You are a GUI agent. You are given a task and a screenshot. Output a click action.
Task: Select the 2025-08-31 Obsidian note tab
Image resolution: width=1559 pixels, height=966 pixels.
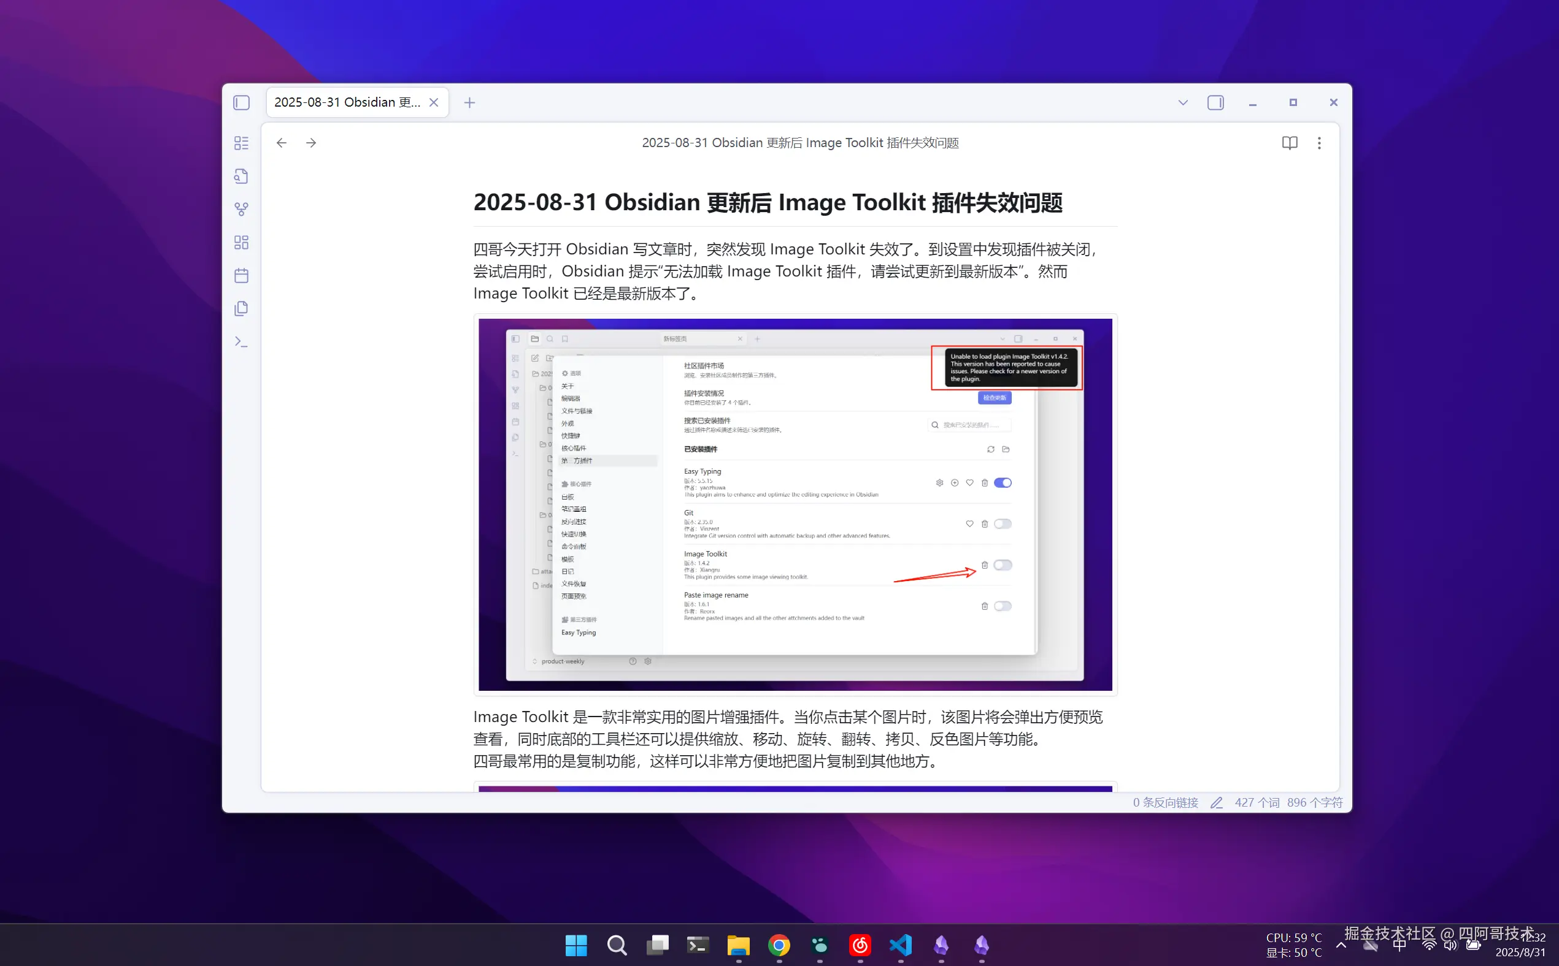[347, 103]
